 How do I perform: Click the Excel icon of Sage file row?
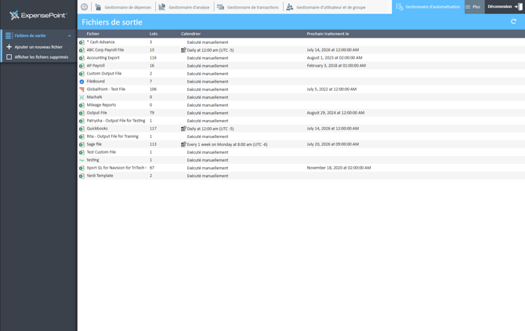coord(81,144)
